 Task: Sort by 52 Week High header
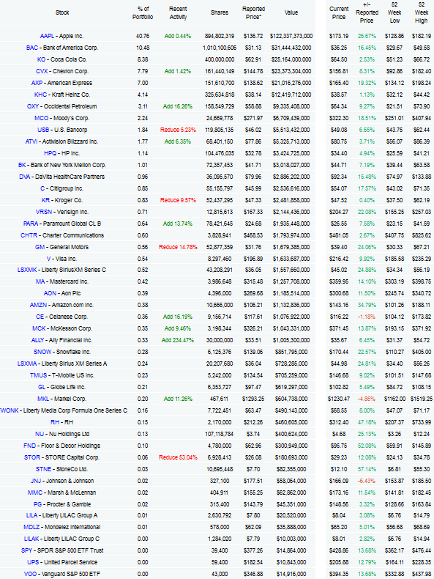point(422,12)
